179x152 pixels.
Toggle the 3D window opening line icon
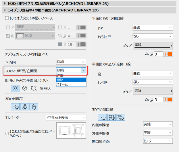(112, 117)
